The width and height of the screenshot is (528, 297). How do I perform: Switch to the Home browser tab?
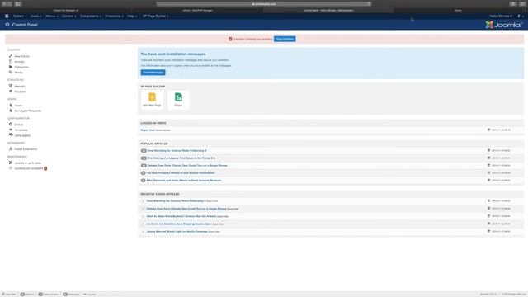(x=458, y=11)
